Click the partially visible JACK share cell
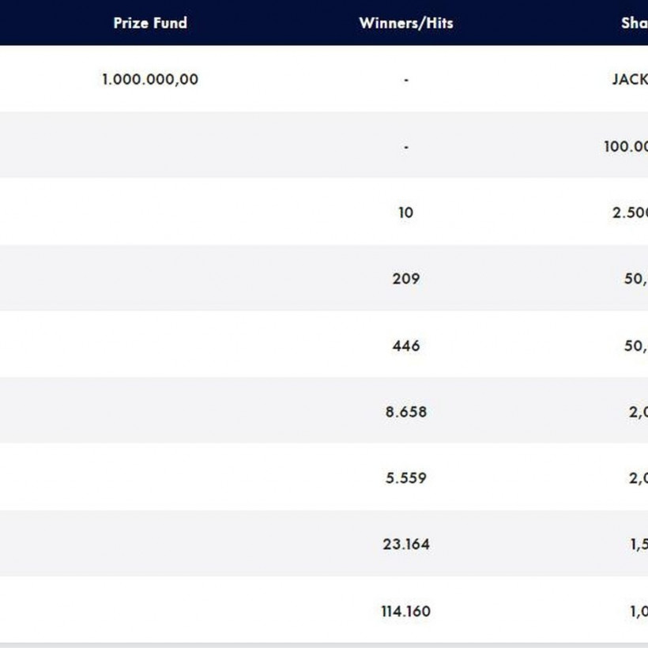The height and width of the screenshot is (648, 648). (x=630, y=80)
